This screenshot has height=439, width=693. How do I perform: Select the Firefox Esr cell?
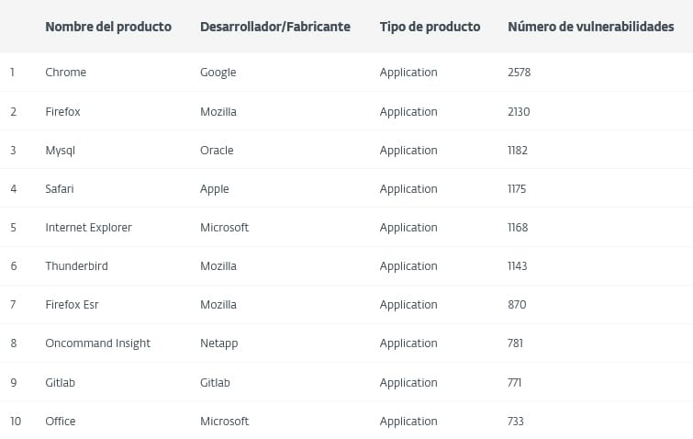coord(73,305)
